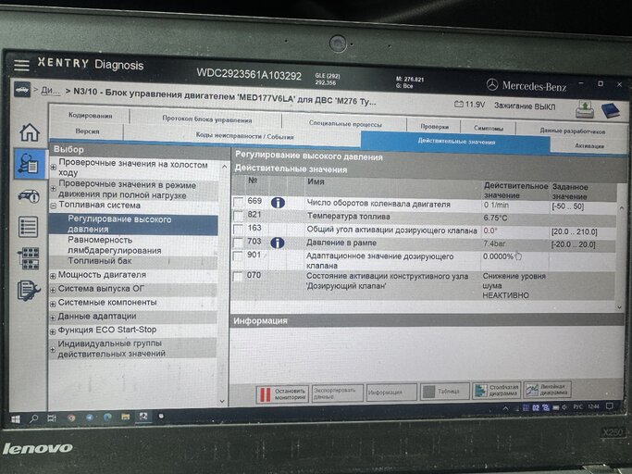Image resolution: width=632 pixels, height=474 pixels.
Task: Click 'Давление в рампе' row name
Action: (341, 243)
